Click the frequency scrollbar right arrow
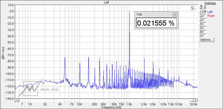This screenshot has width=223, height=109. click(x=195, y=100)
